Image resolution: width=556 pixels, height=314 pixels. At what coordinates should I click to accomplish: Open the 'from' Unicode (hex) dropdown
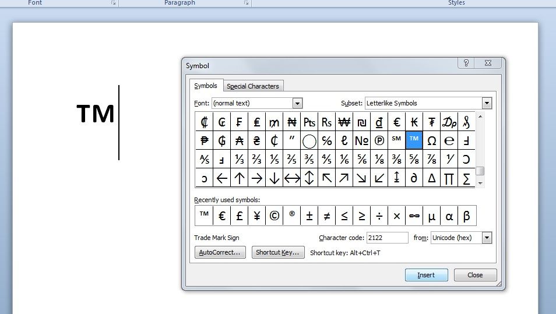point(487,238)
